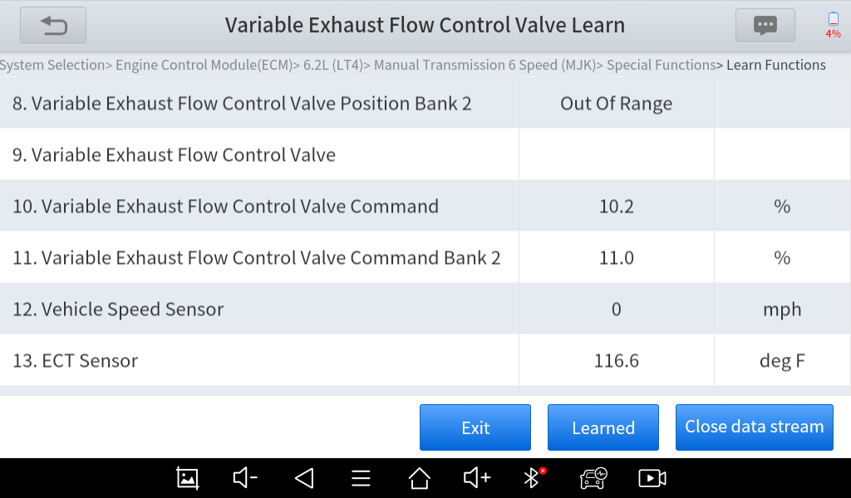Screen dimensions: 851x498
Task: Take a screenshot with the capture icon
Action: (188, 478)
